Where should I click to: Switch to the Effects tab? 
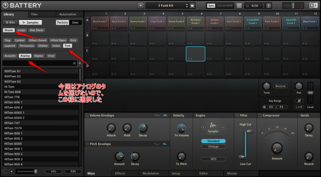(x=120, y=173)
